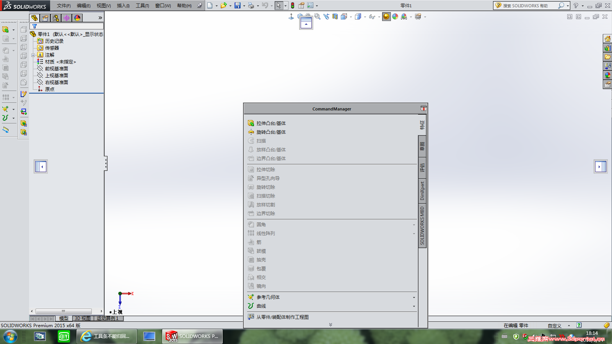Image resolution: width=612 pixels, height=344 pixels.
Task: Toggle RealView Graphics gold sphere button
Action: [386, 16]
